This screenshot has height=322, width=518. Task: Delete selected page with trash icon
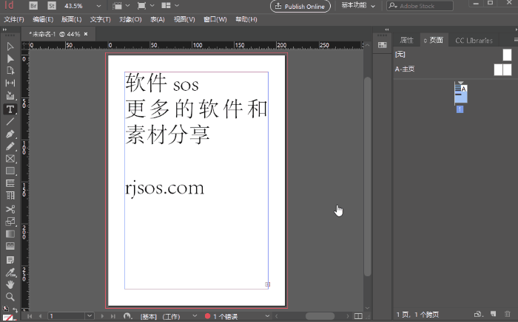pyautogui.click(x=508, y=314)
